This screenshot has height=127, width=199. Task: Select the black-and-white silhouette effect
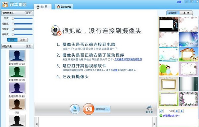[x=17, y=120]
